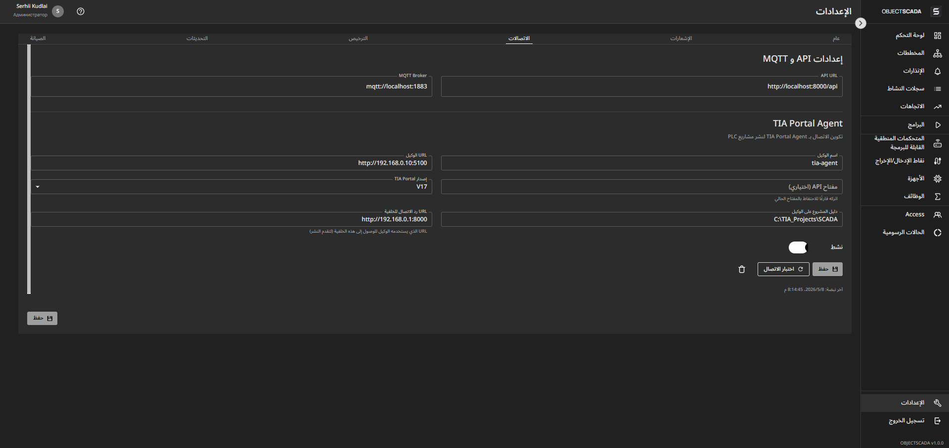Open the dashboard icon in sidebar
Viewport: 949px width, 448px height.
937,36
